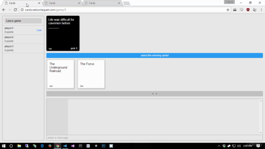View site info icon in address bar
This screenshot has width=265, height=149.
click(22, 10)
